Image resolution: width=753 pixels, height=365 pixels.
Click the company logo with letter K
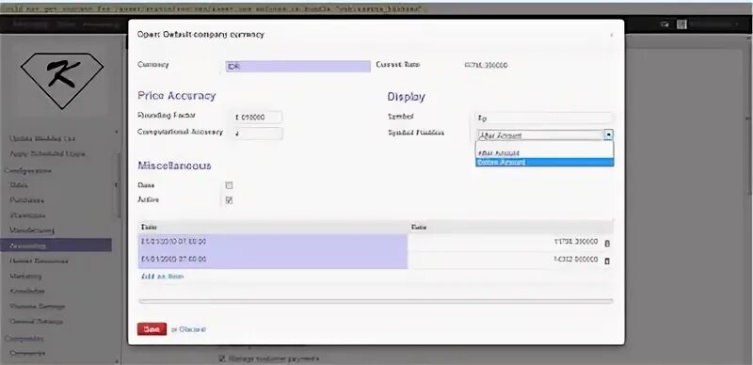pos(62,80)
